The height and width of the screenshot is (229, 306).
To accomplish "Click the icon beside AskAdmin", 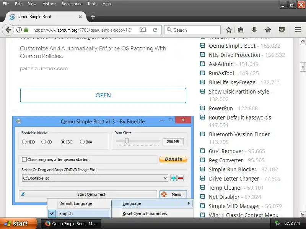I will tap(202, 64).
